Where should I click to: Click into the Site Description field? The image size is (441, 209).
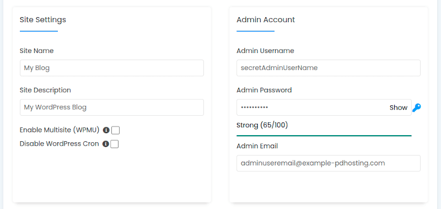112,107
